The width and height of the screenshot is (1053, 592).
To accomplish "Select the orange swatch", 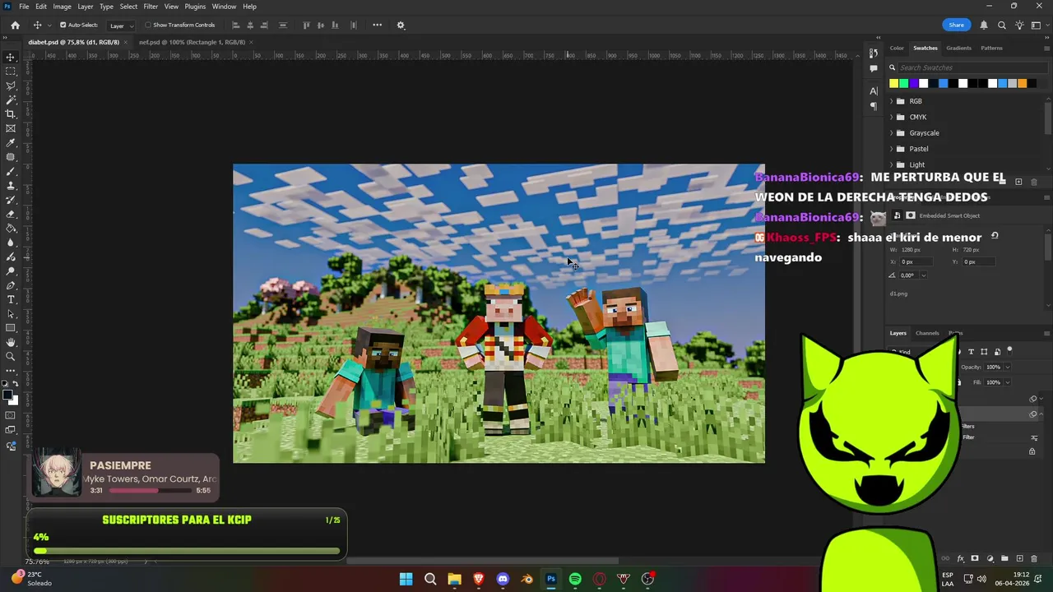I will (x=1022, y=83).
